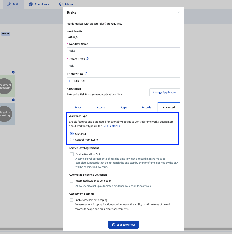Click the gear icon above Assessment Repository node
Screen dimensions: 232x234
point(13,72)
